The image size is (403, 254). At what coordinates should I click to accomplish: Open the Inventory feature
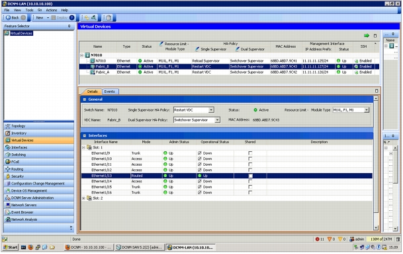click(38, 133)
